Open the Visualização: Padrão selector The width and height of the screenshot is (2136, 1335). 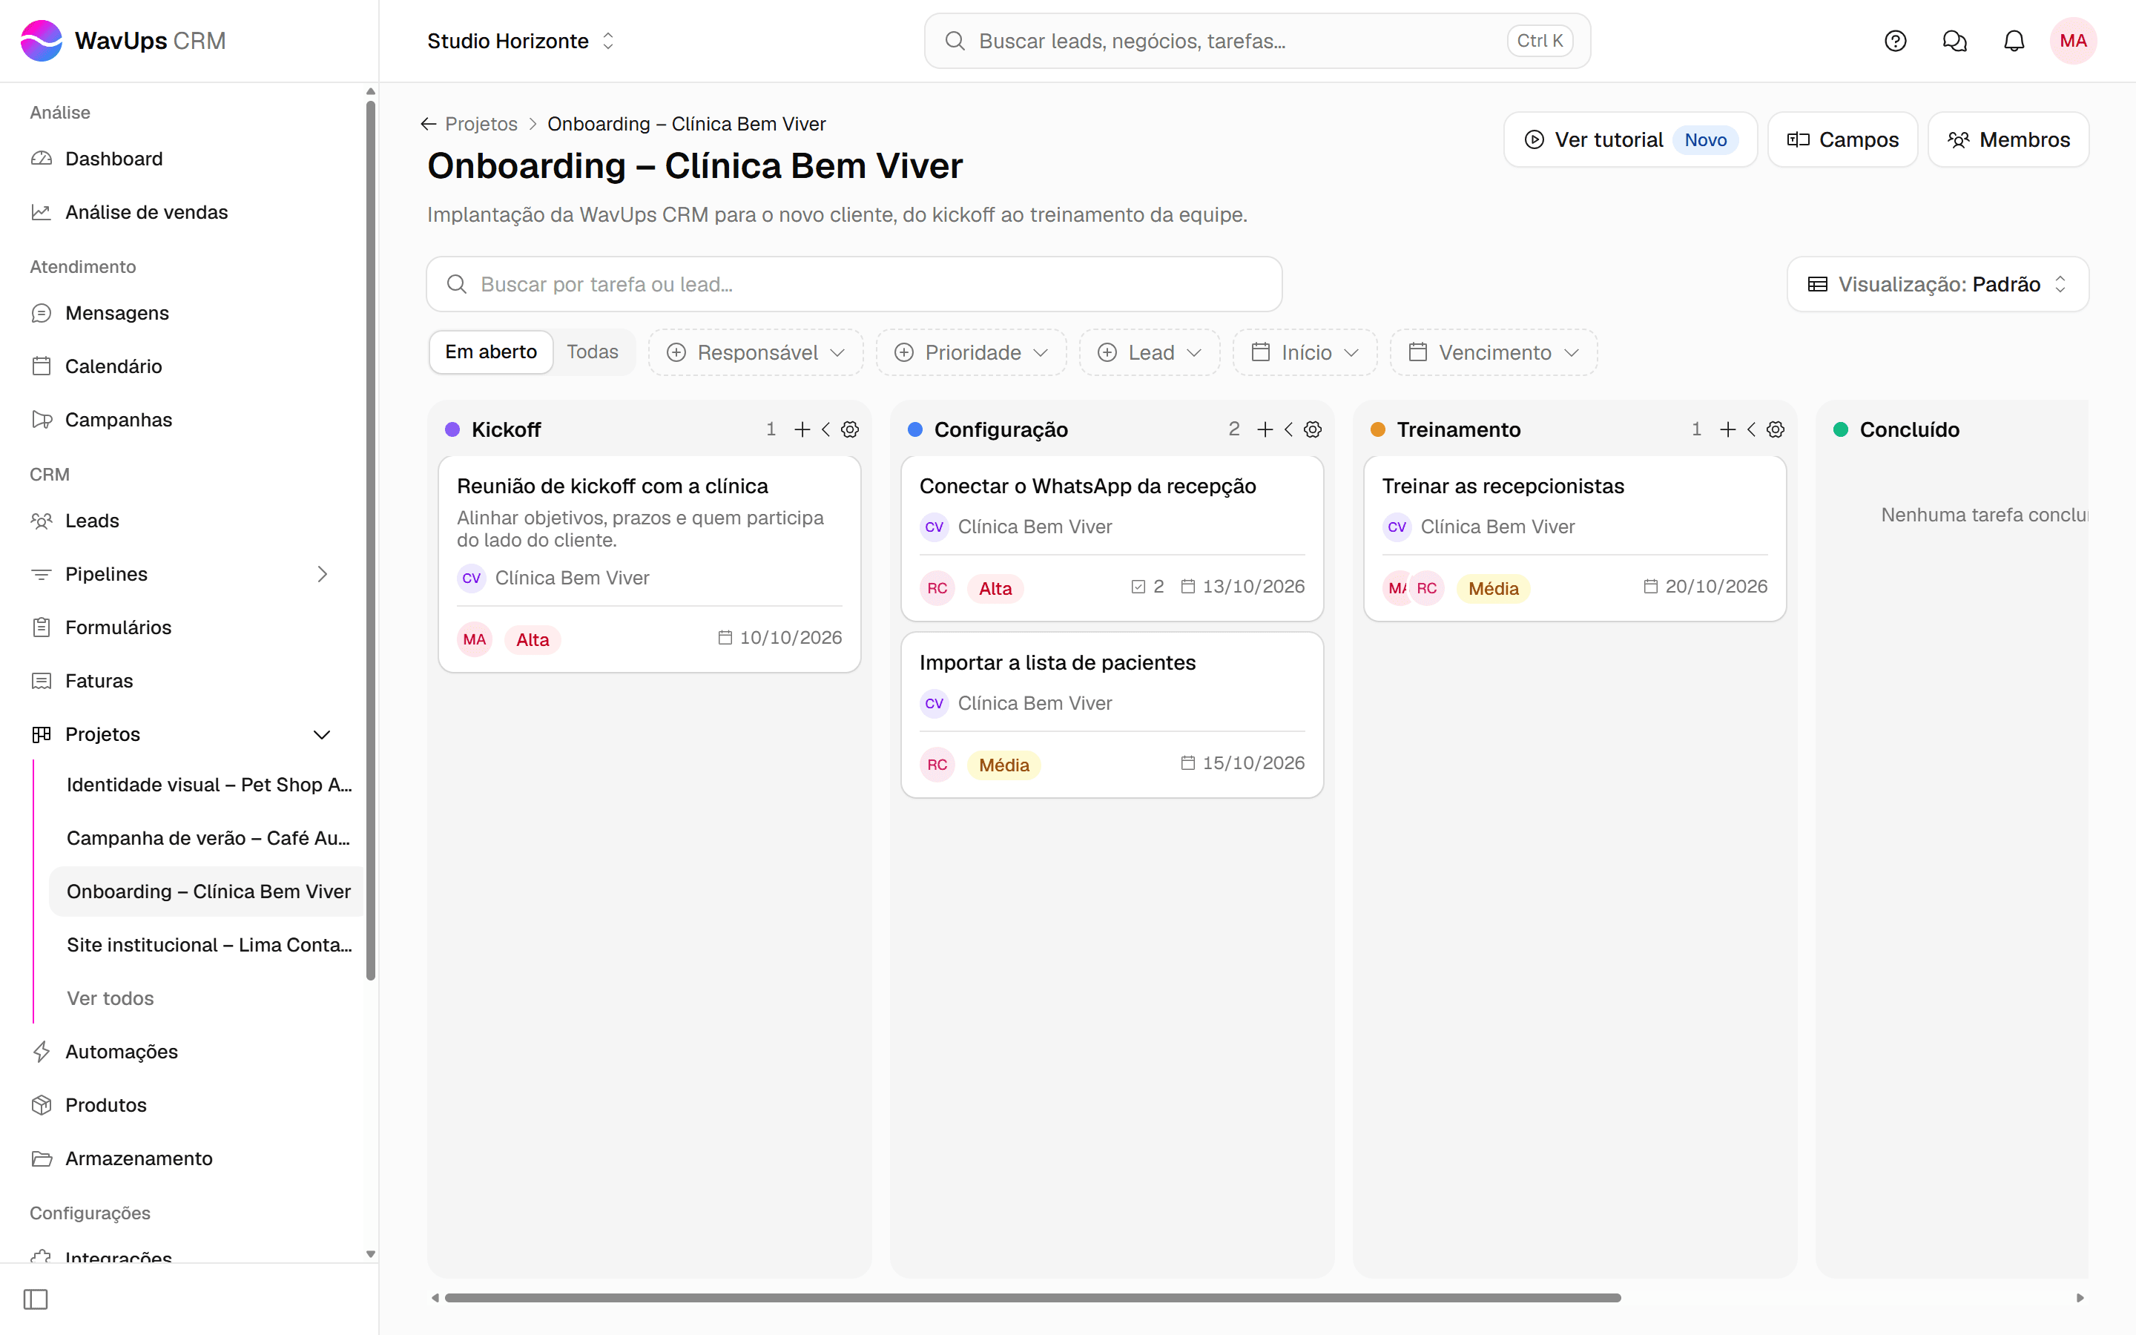point(1937,284)
